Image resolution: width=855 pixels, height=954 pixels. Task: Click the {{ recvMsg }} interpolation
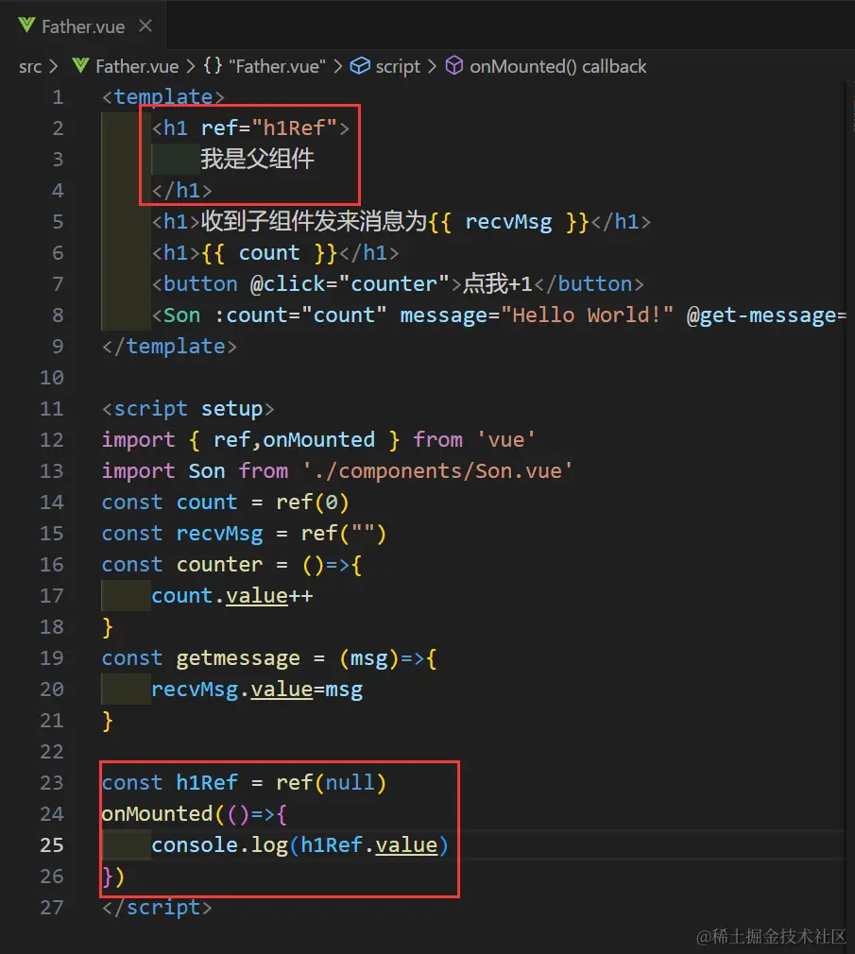tap(508, 221)
